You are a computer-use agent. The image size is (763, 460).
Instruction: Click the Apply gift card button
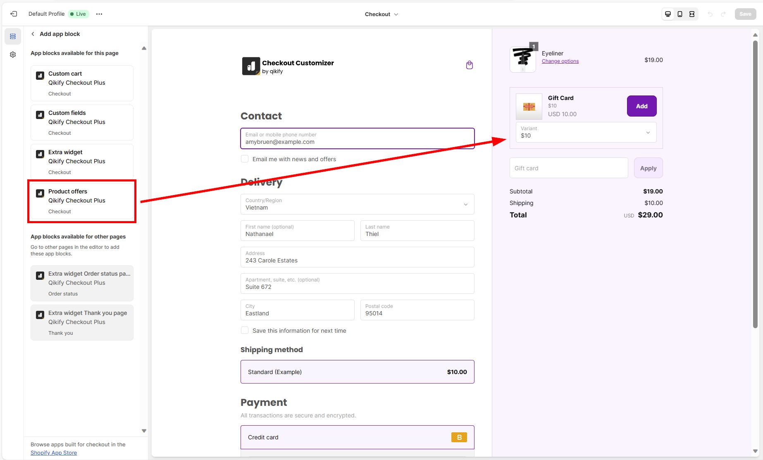coord(648,168)
